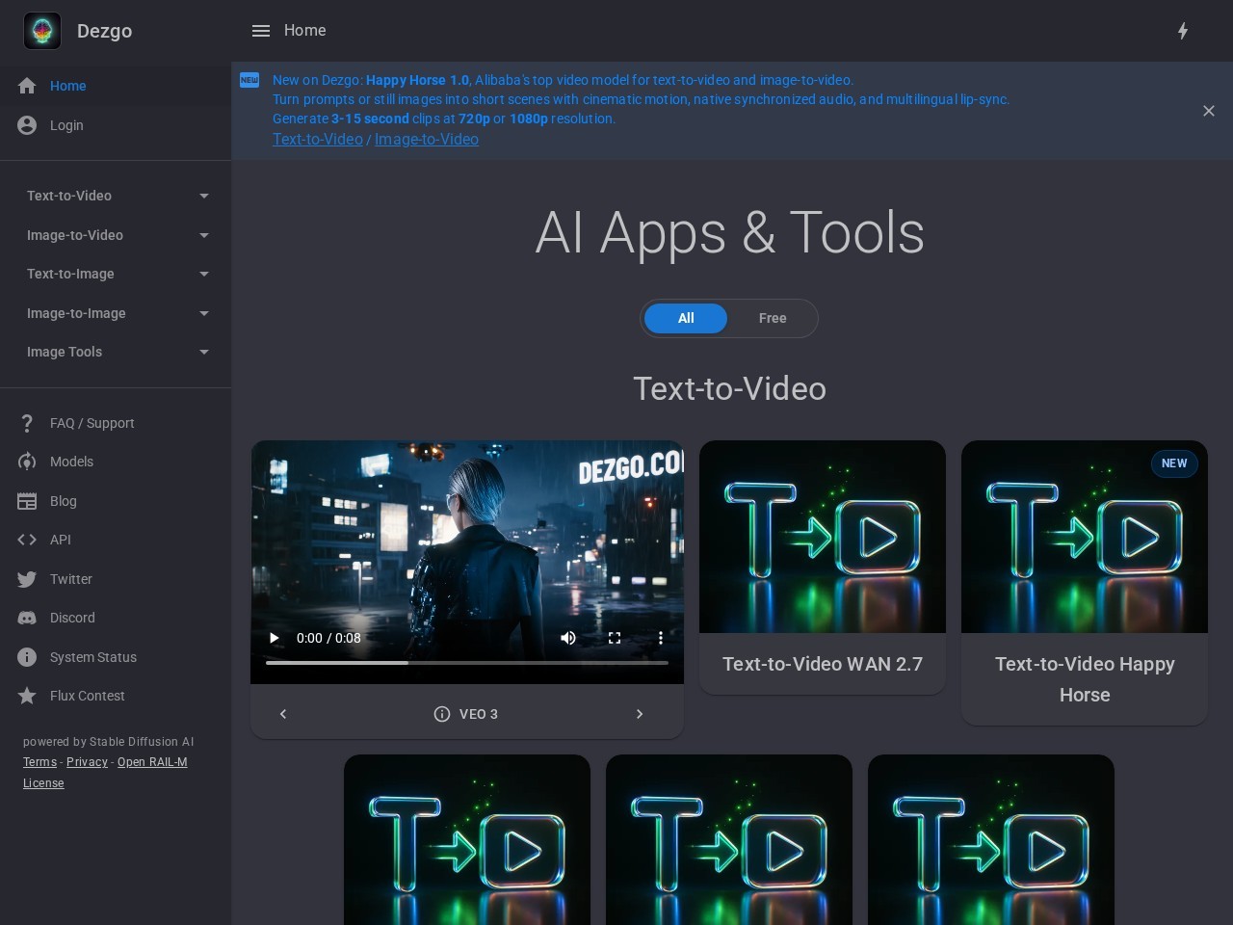Play the VEO 3 preview video
The width and height of the screenshot is (1233, 925).
[275, 638]
